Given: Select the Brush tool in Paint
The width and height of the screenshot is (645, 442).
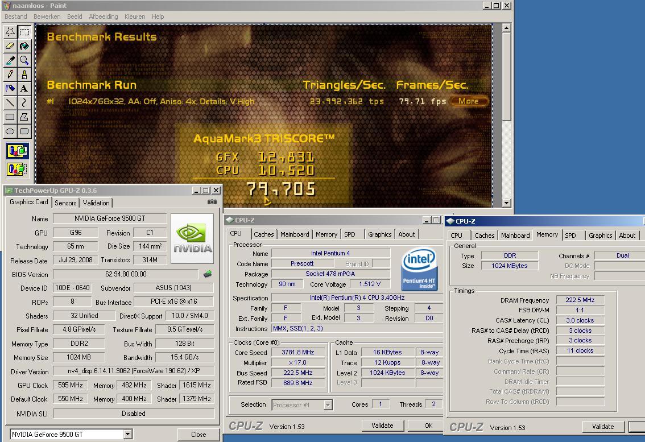Looking at the screenshot, I should [24, 75].
